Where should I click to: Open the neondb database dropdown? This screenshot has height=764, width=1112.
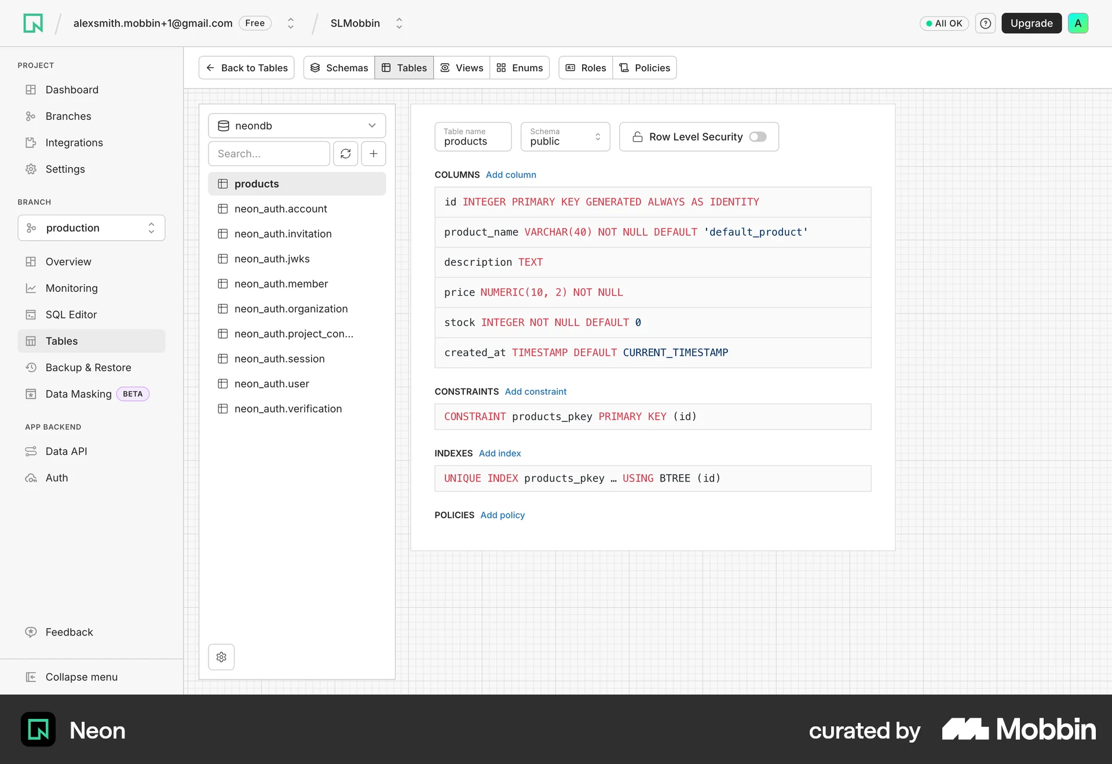click(297, 126)
